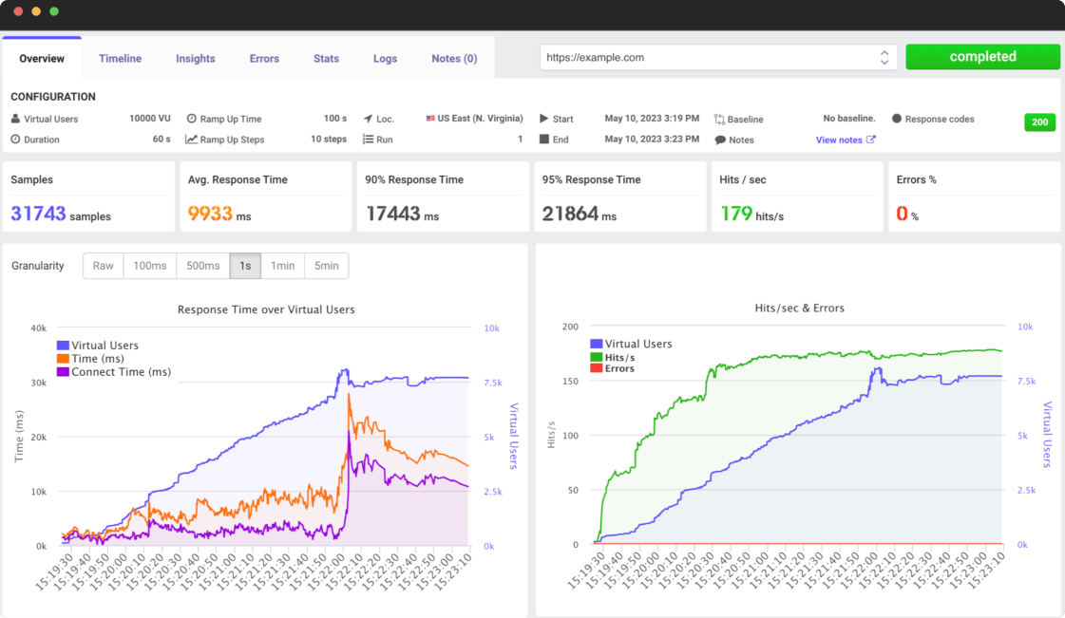Click the green maximize window button
Screen dimensions: 1065x618
click(54, 11)
